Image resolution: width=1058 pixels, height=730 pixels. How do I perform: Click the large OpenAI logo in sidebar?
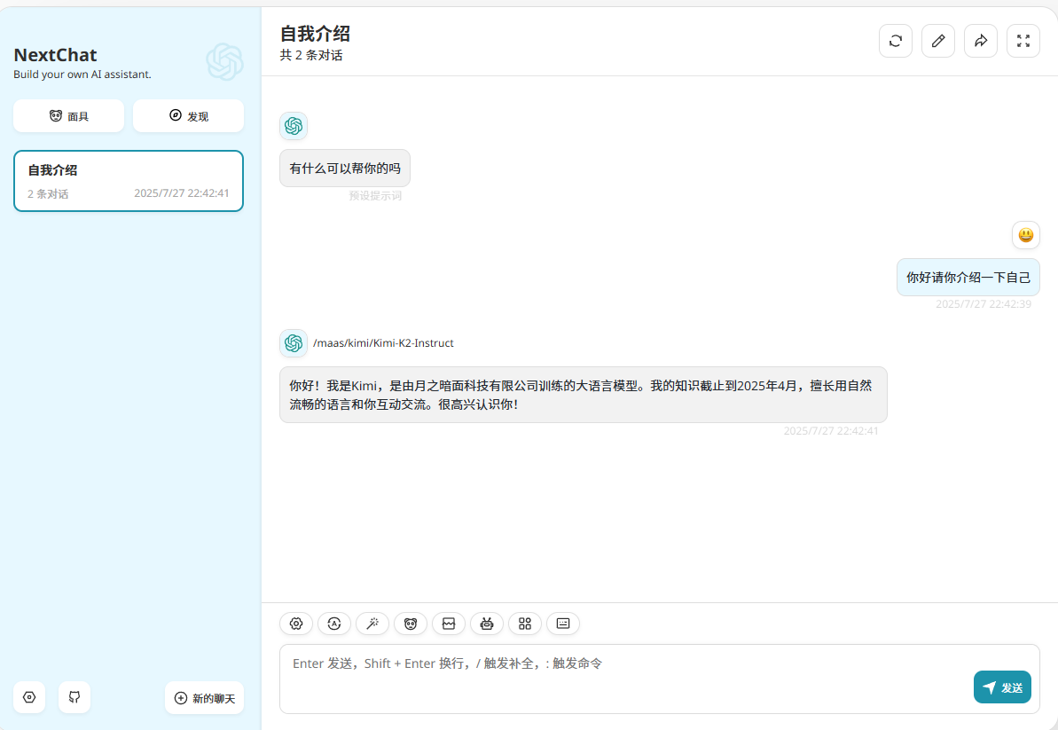click(x=224, y=61)
